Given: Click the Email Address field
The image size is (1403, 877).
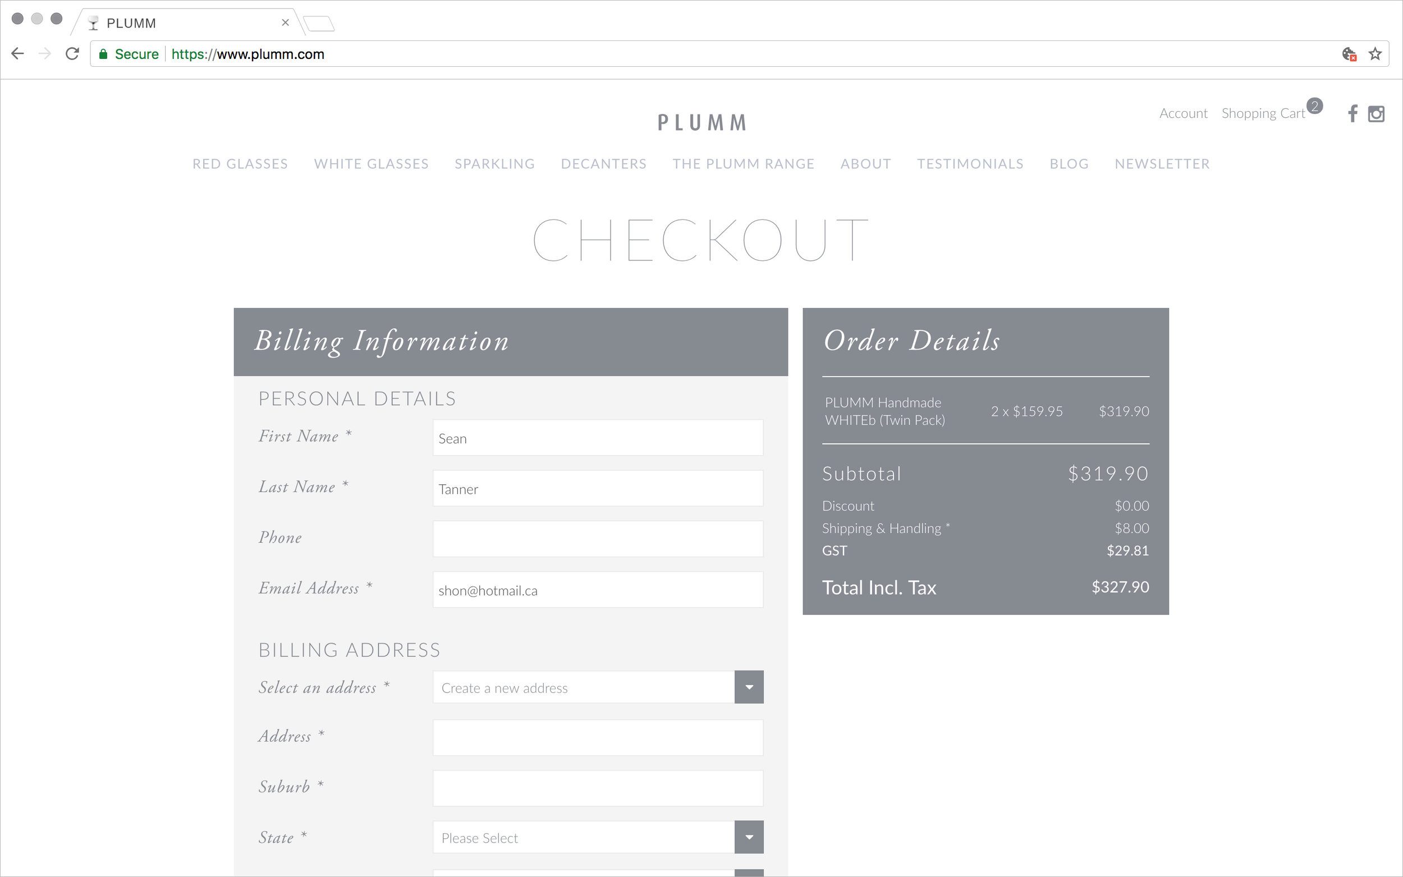Looking at the screenshot, I should tap(598, 590).
